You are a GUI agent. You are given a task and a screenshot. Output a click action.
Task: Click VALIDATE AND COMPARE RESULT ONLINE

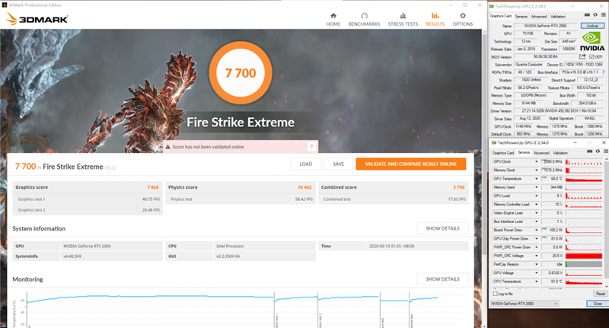click(x=411, y=164)
